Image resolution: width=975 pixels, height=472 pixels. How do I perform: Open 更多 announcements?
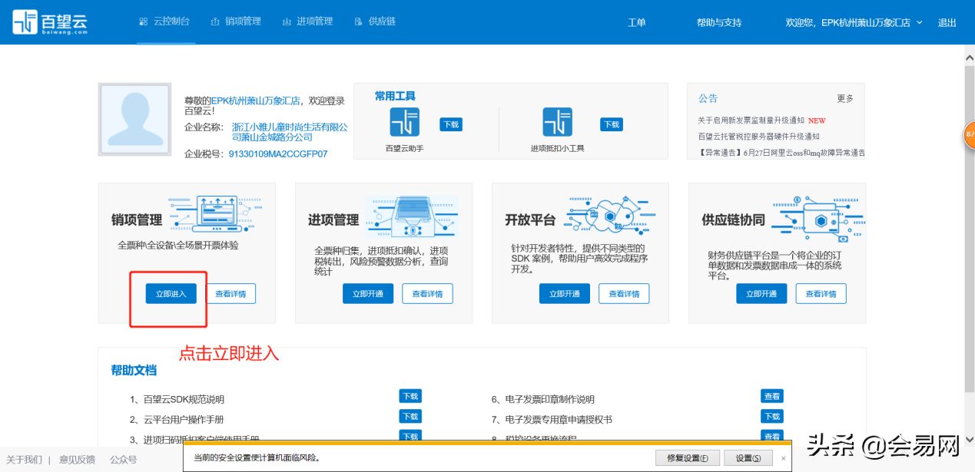pyautogui.click(x=845, y=99)
